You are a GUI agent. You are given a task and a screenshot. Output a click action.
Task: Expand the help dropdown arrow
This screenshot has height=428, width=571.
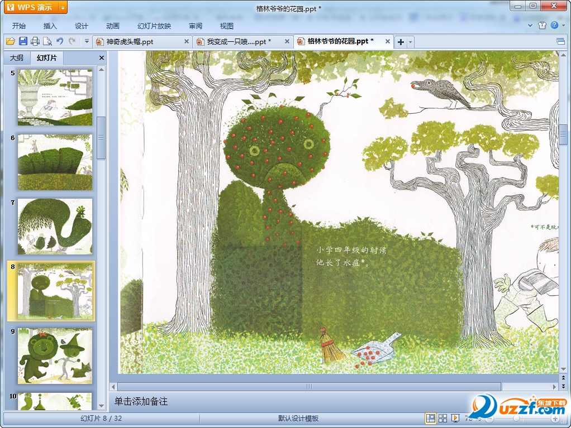click(563, 26)
